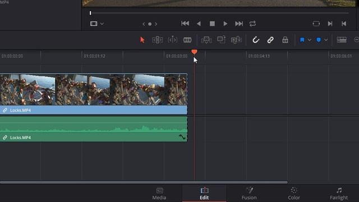Click the Overwrite Clip icon
The width and height of the screenshot is (359, 202).
point(221,40)
